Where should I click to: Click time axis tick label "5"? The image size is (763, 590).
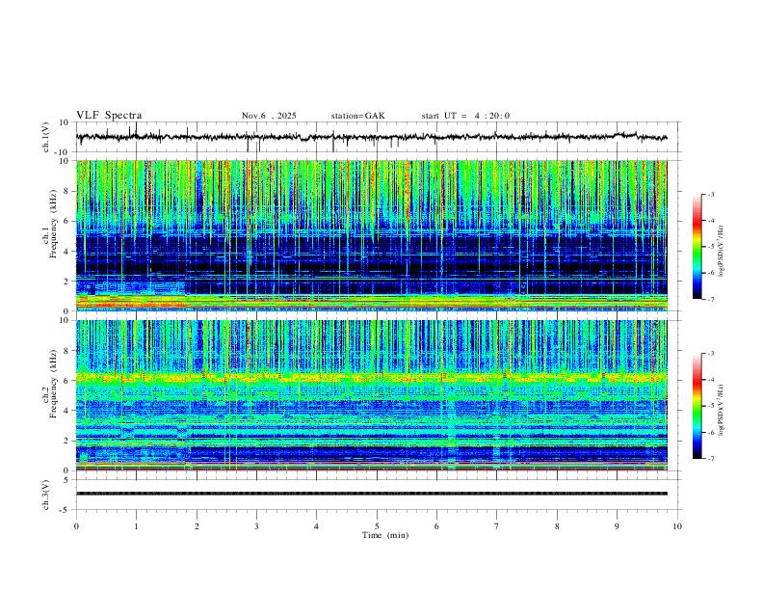[377, 526]
